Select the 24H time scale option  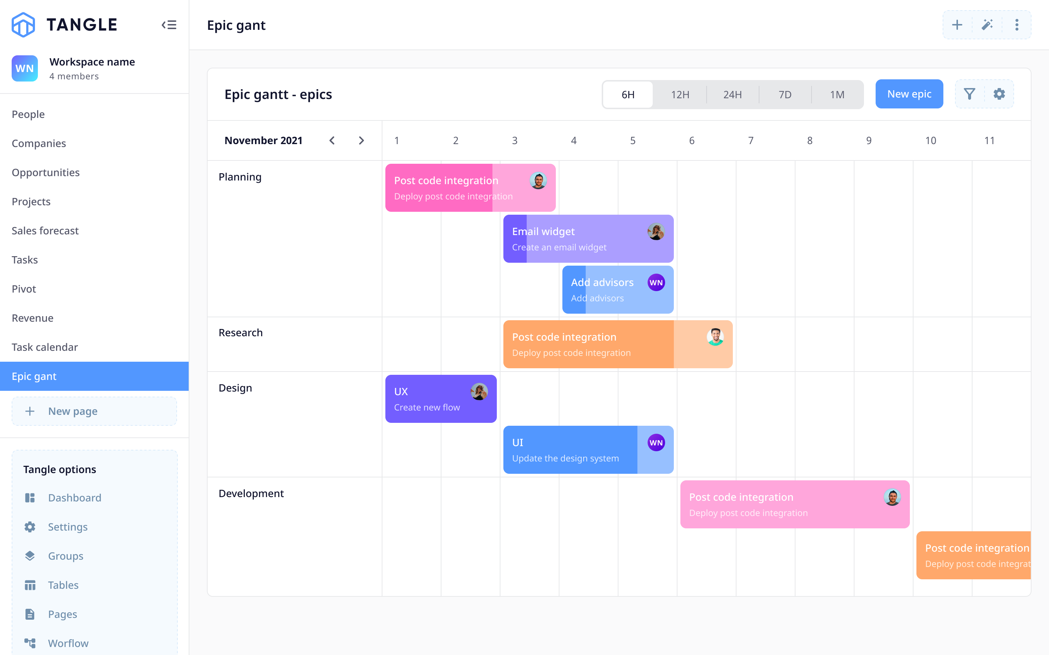[x=732, y=94]
